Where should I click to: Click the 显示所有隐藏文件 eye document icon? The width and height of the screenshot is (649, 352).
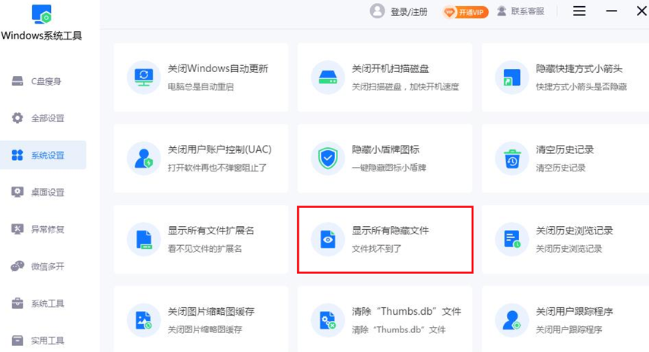click(x=328, y=239)
